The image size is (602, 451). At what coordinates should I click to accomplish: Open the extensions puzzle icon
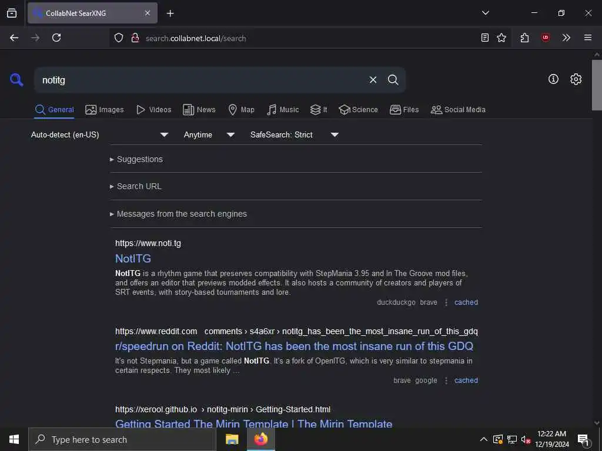tap(525, 38)
